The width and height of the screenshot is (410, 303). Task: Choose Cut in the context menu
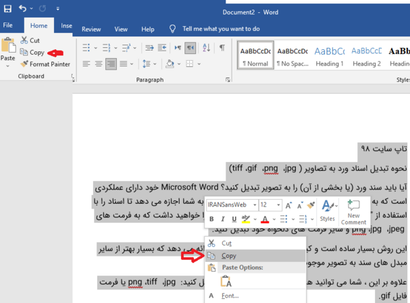click(255, 243)
